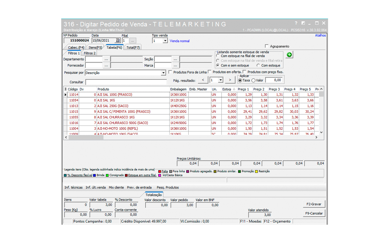The height and width of the screenshot is (243, 389).
Task: Click inside the Consultar search field
Action: click(126, 82)
